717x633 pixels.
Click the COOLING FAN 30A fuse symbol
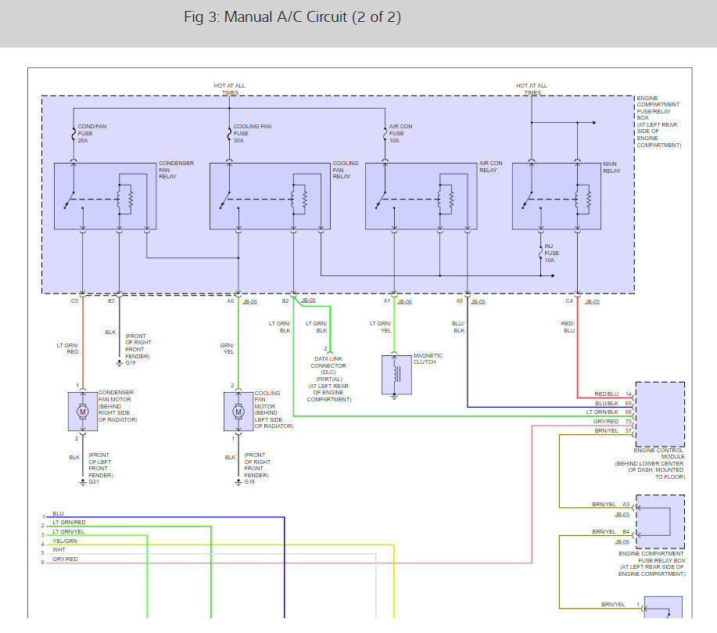(x=229, y=134)
